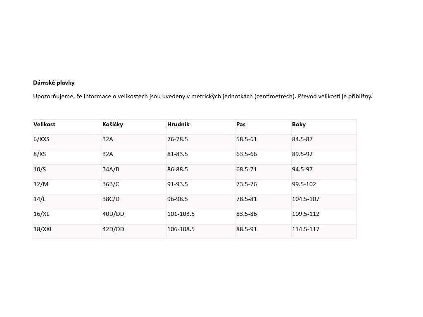Select the 14/L size cell
The width and height of the screenshot is (423, 317).
[40, 199]
